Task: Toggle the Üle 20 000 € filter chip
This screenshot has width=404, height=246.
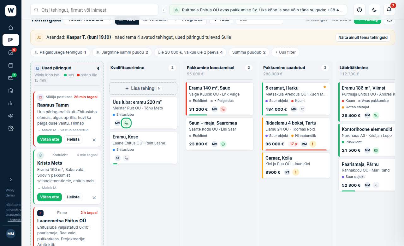Action: click(190, 52)
